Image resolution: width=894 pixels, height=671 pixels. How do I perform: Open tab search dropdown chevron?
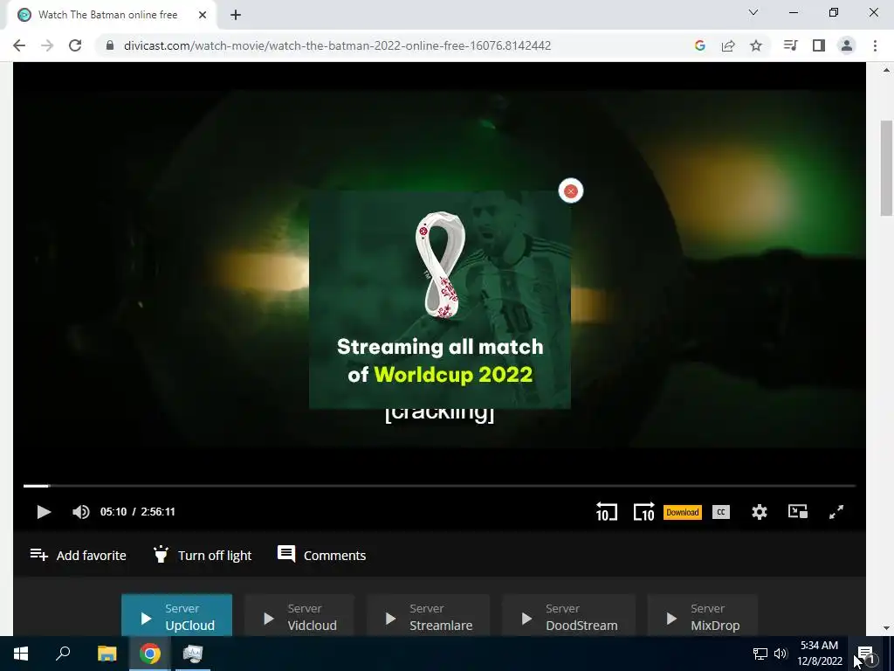pyautogui.click(x=753, y=12)
